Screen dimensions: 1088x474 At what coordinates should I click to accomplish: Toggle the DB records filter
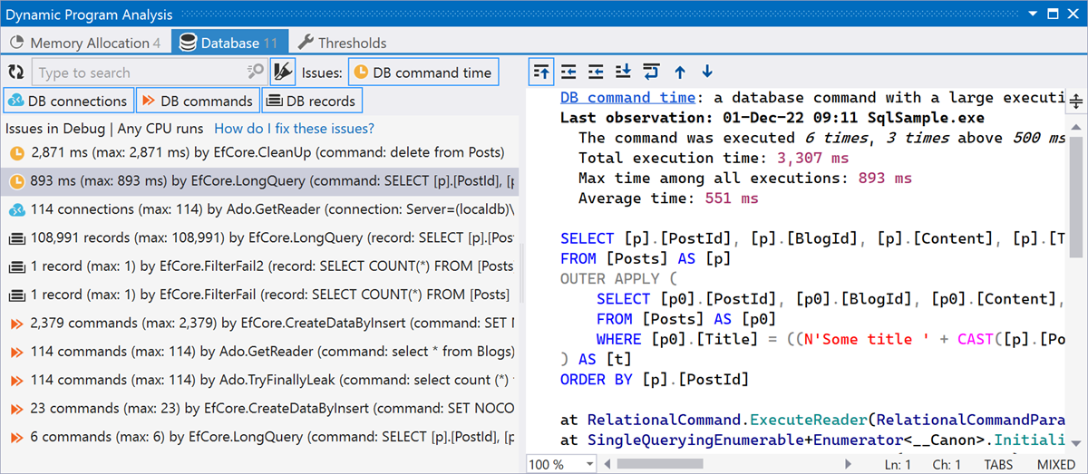312,101
